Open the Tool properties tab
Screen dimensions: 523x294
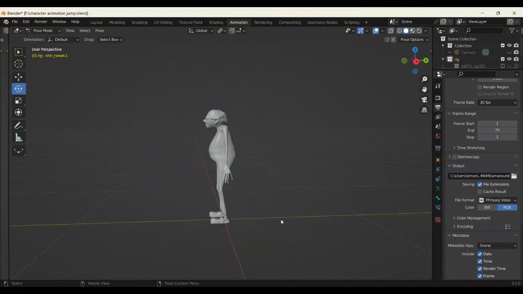pos(438,86)
